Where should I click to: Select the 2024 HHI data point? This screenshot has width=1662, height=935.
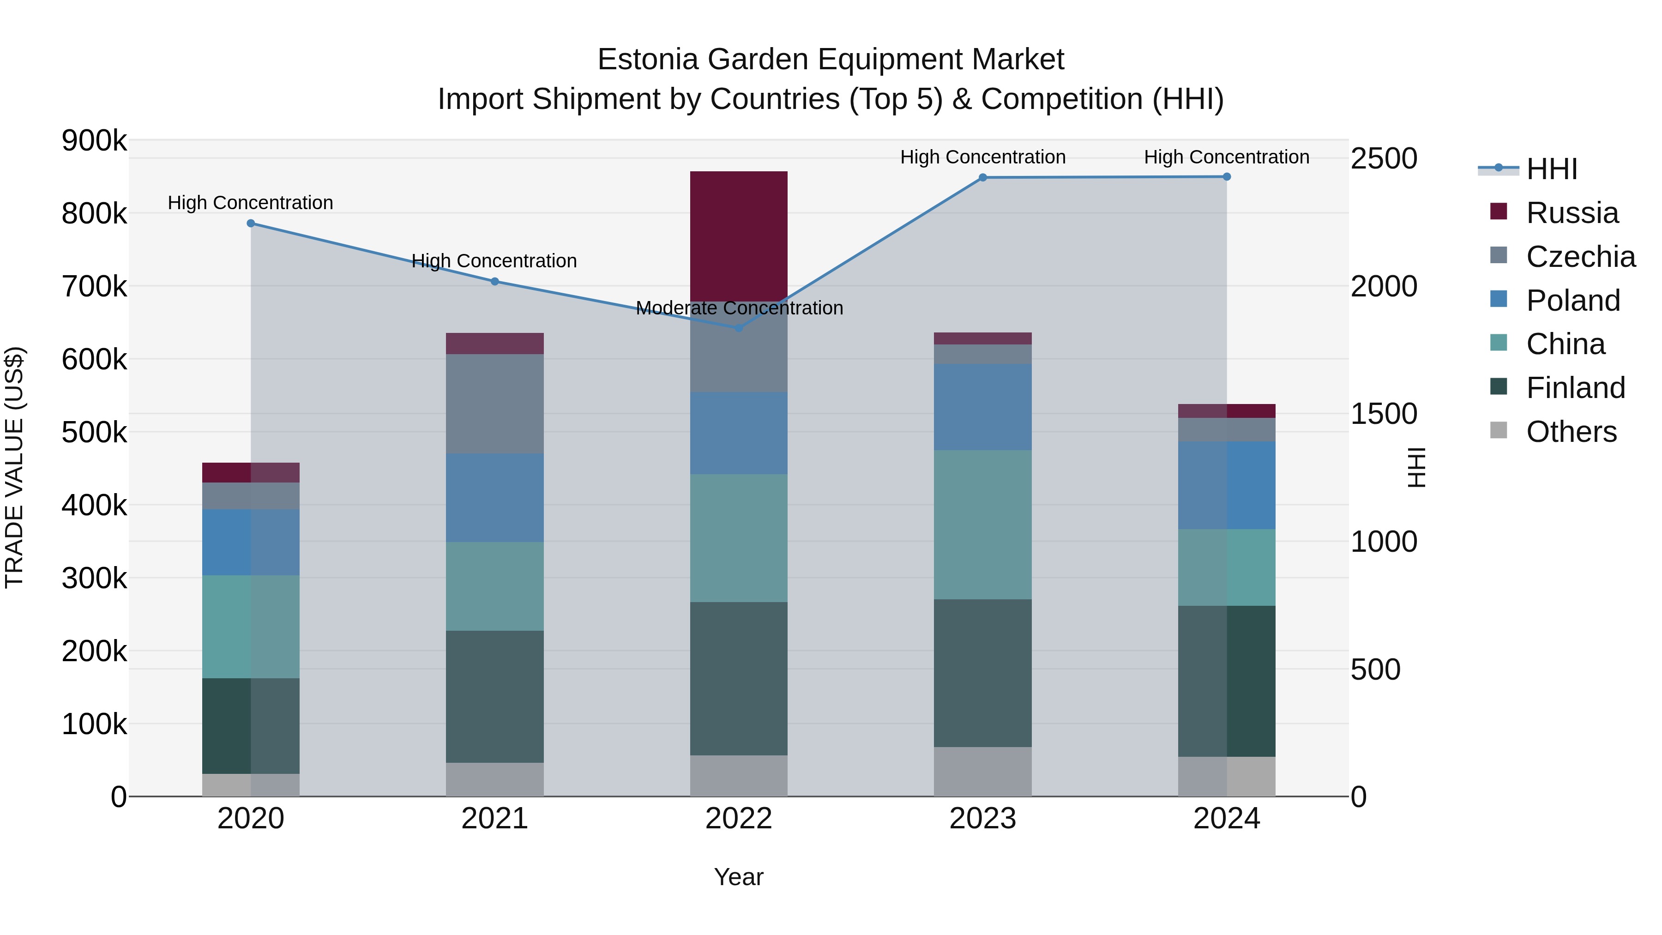tap(1227, 177)
